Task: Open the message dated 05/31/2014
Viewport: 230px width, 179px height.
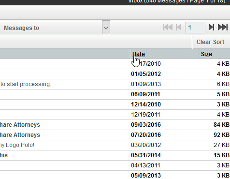Action: tap(146, 155)
